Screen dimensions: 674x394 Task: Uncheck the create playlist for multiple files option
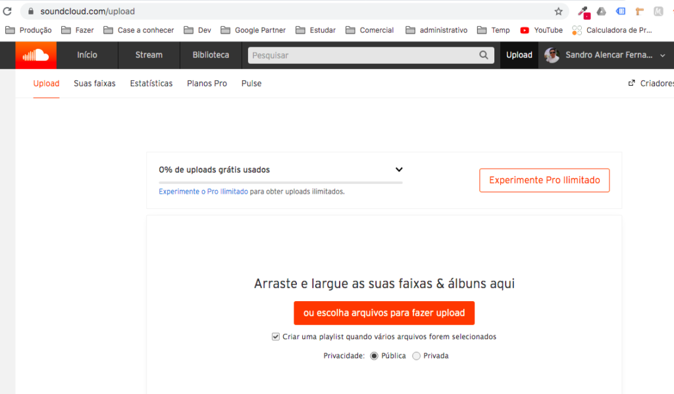(x=276, y=336)
